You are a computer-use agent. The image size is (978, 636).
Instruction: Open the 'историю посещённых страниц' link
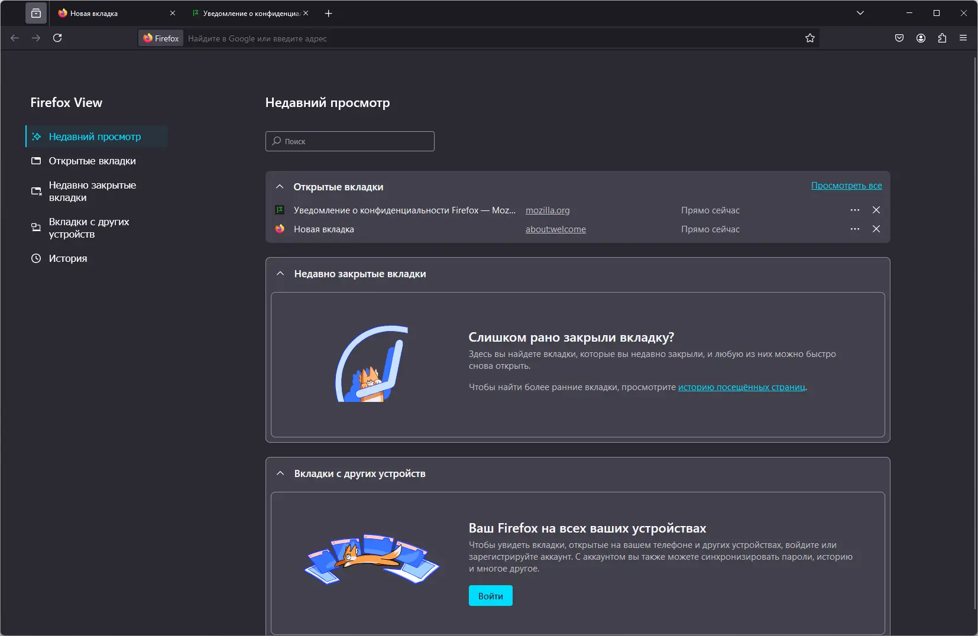point(741,387)
